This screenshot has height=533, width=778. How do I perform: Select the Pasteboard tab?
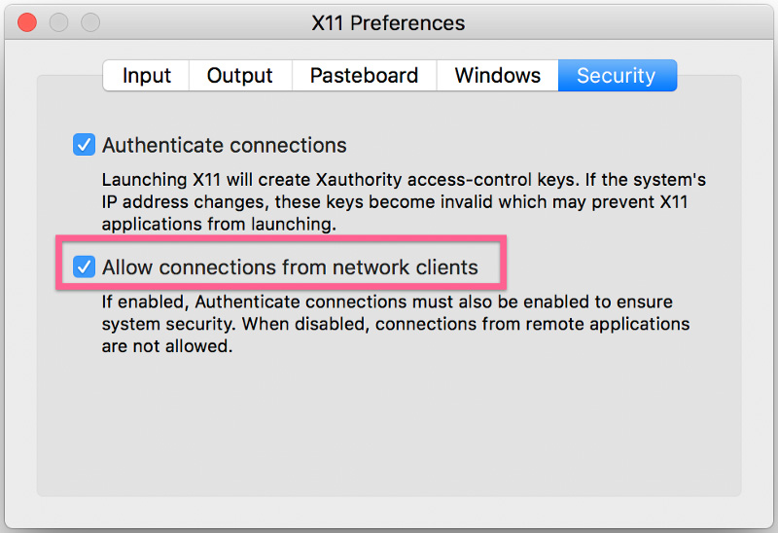point(364,76)
